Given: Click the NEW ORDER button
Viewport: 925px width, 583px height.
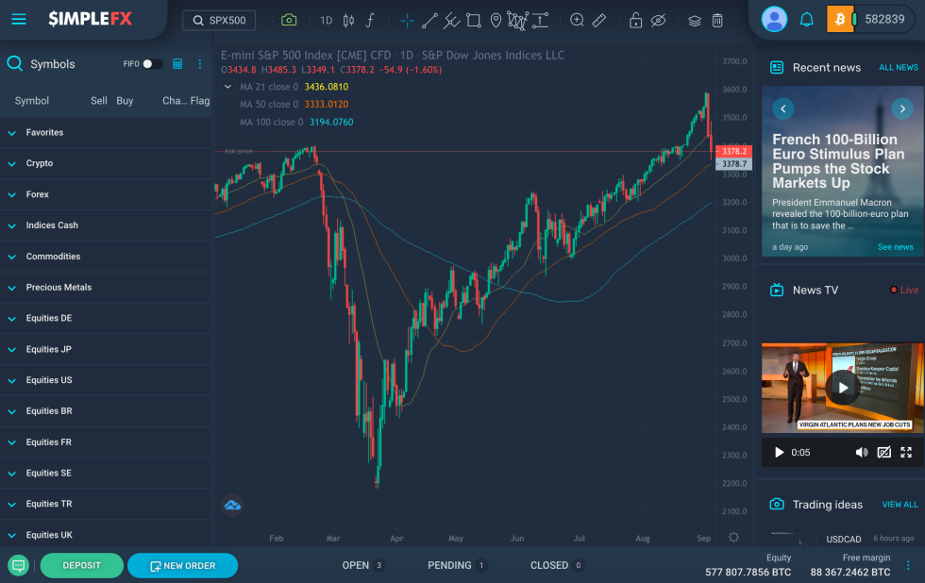Looking at the screenshot, I should click(x=182, y=565).
